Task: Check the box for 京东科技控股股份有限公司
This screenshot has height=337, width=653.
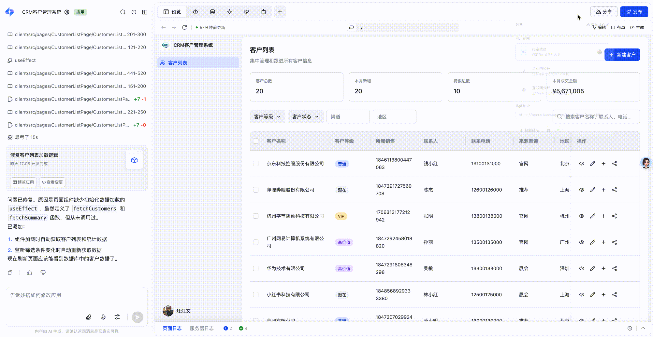Action: pos(256,164)
